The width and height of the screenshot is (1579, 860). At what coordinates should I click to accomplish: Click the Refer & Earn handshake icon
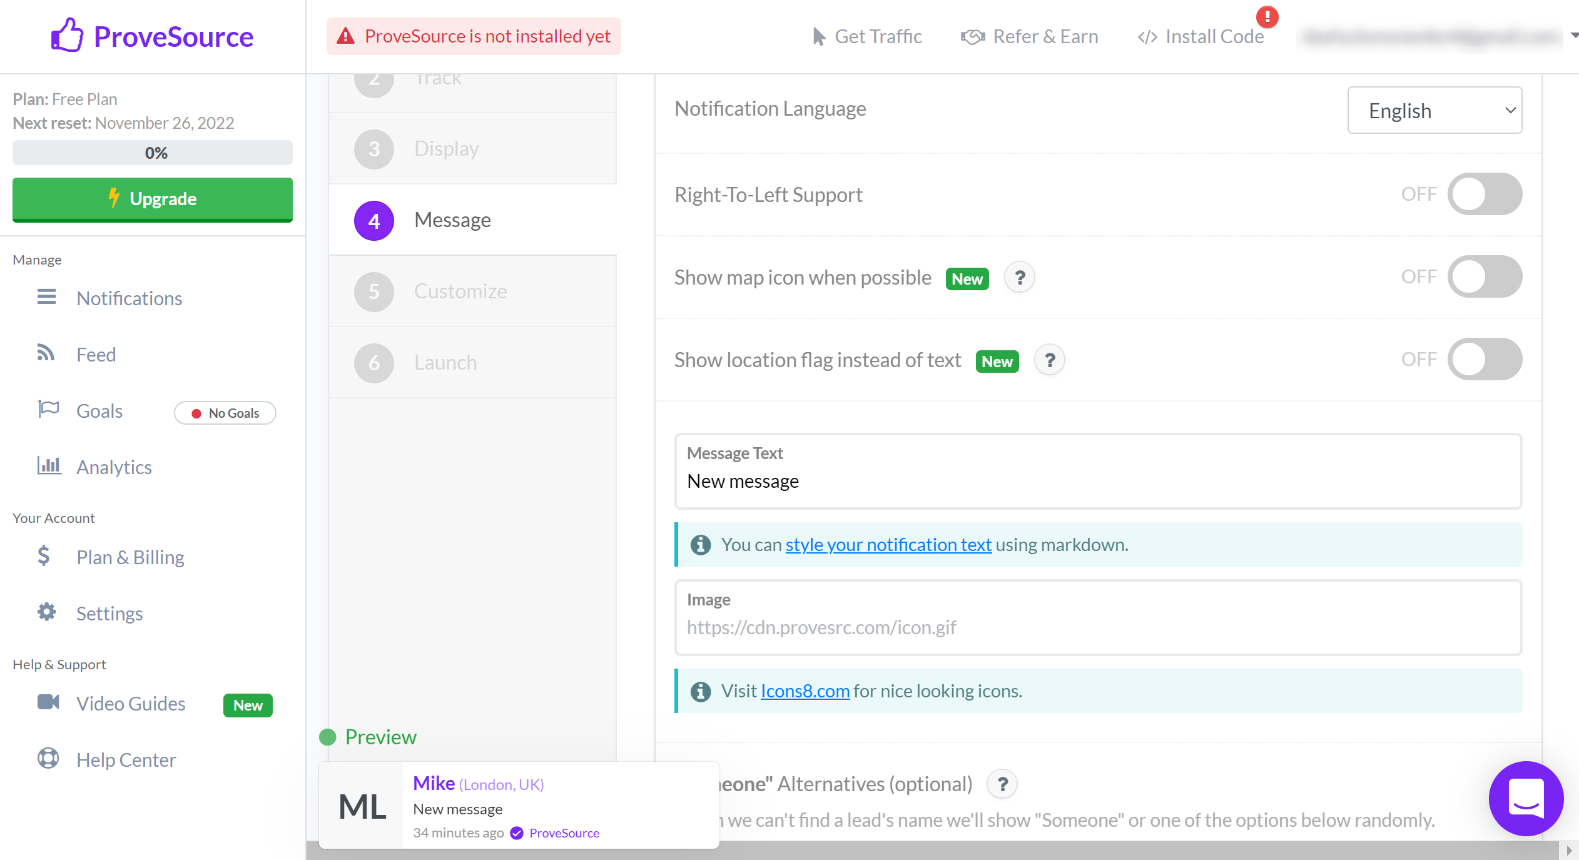pos(973,37)
